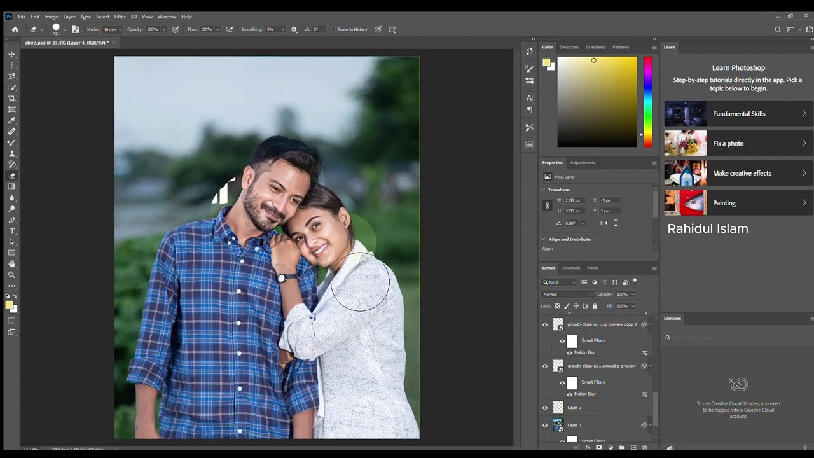Select the Clone Stamp tool
This screenshot has width=814, height=458.
point(11,153)
